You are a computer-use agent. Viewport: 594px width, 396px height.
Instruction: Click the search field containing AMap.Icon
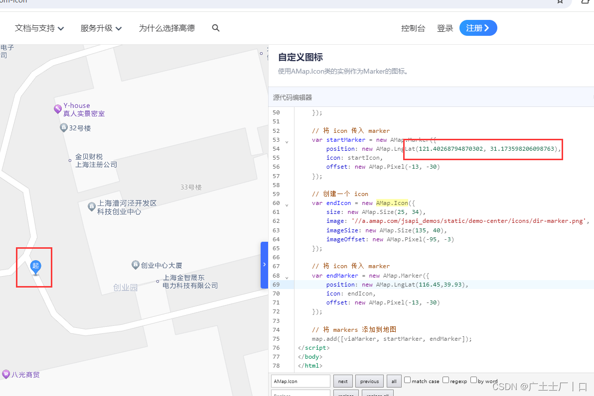[301, 381]
